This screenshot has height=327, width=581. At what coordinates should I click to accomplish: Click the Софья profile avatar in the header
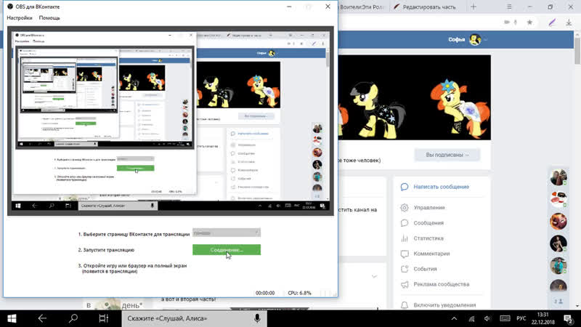point(475,39)
